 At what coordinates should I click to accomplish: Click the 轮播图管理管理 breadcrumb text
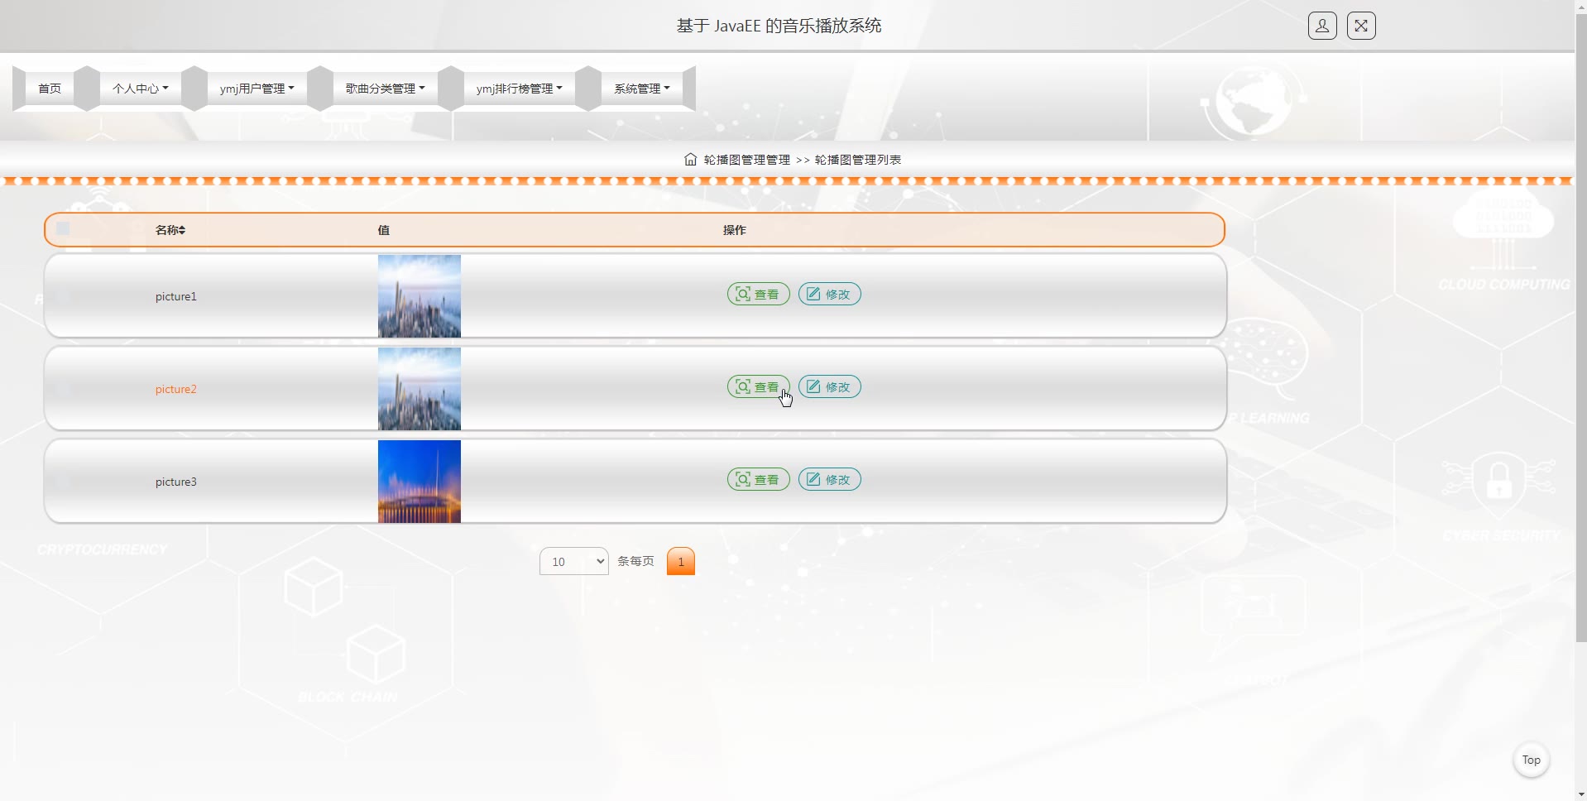(747, 160)
